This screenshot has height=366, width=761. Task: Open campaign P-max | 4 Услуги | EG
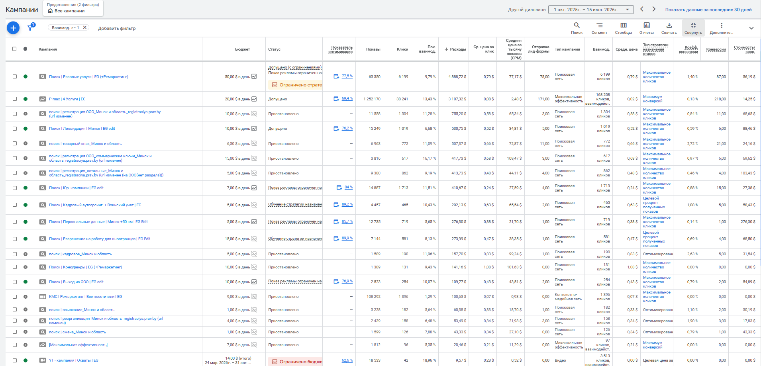[67, 99]
